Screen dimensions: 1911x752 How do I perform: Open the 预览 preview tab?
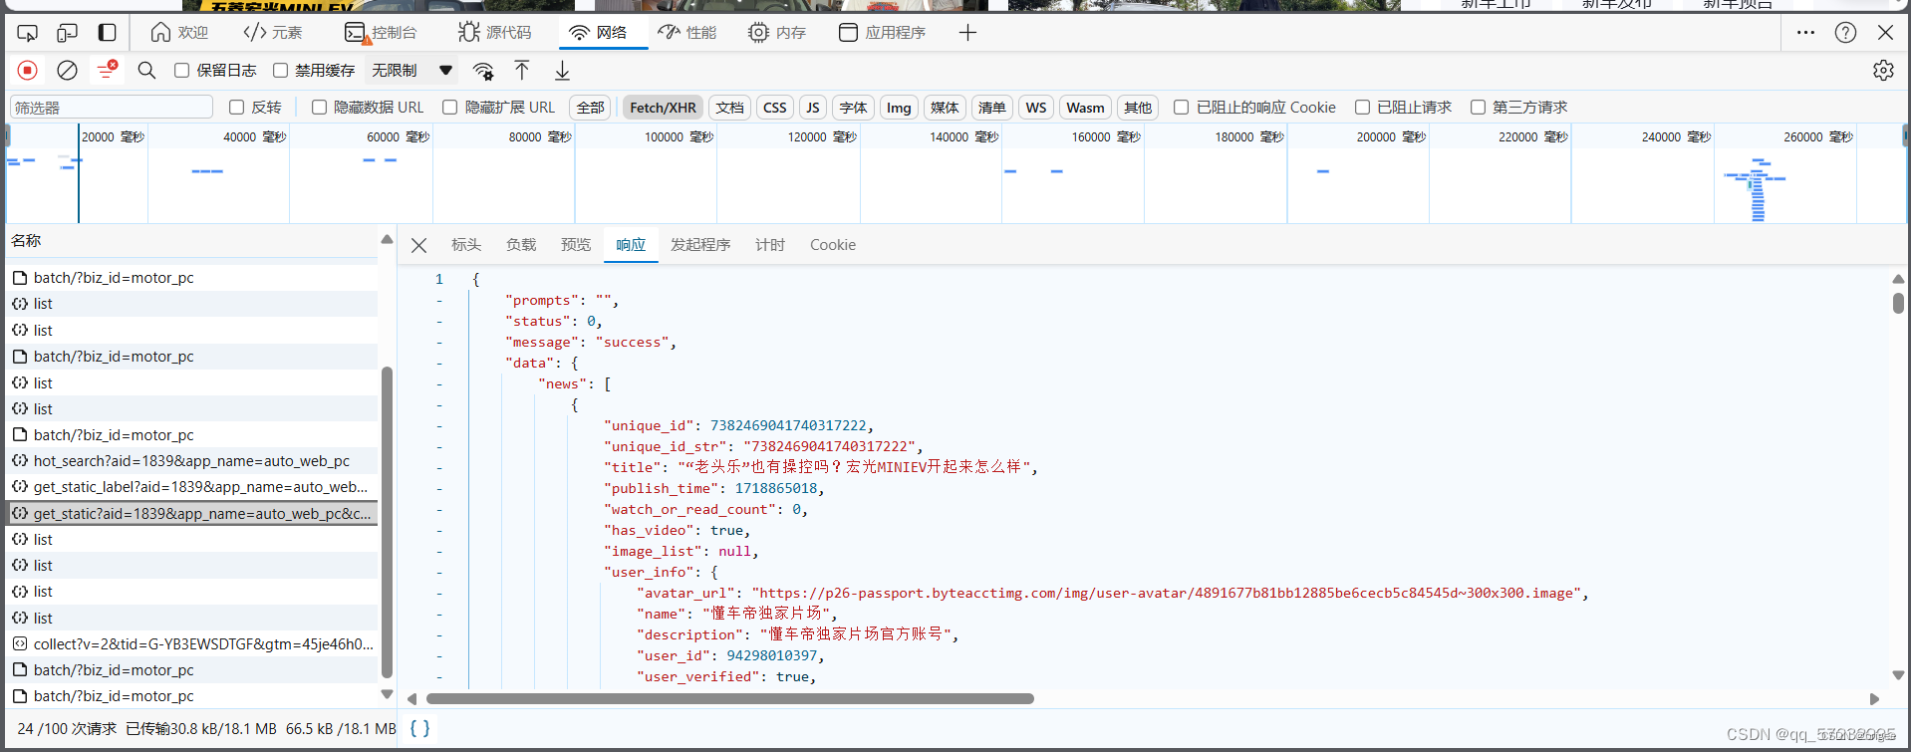coord(576,245)
